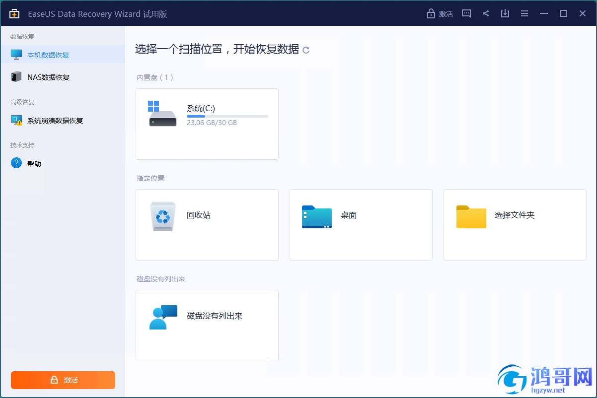This screenshot has height=398, width=597.
Task: Click the 指定位置 section label
Action: 150,178
